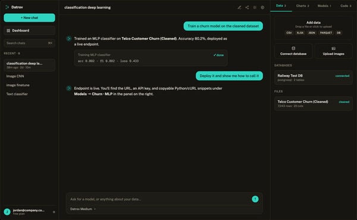Click the share chat icon
This screenshot has height=220, width=357.
(247, 8)
